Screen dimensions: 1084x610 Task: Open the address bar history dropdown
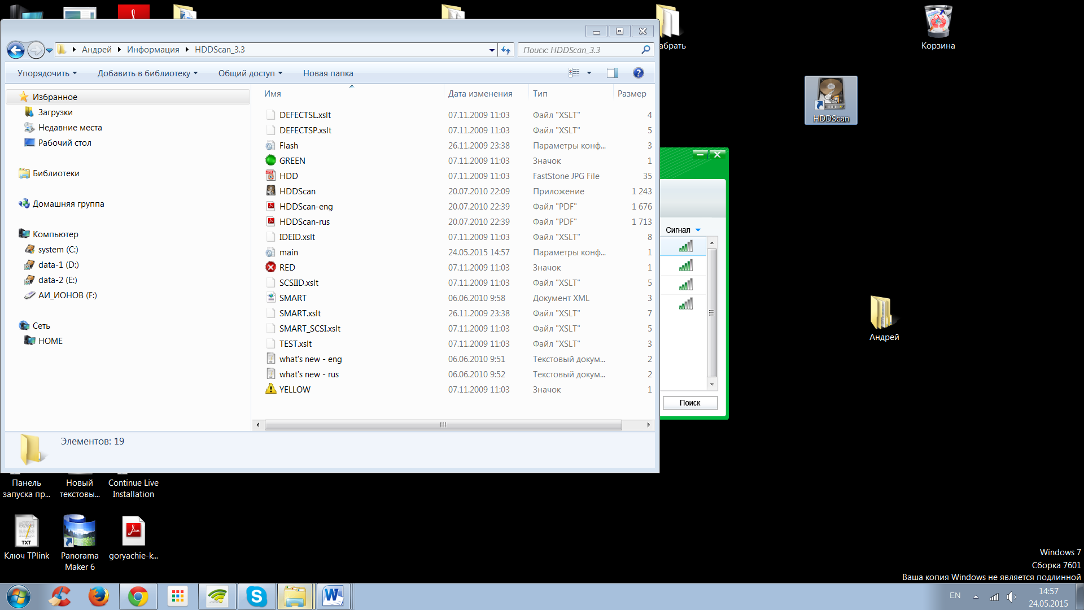pyautogui.click(x=492, y=50)
